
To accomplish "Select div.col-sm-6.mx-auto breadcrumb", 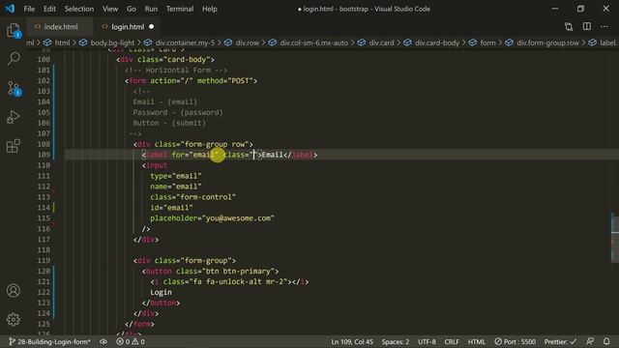I will (313, 43).
